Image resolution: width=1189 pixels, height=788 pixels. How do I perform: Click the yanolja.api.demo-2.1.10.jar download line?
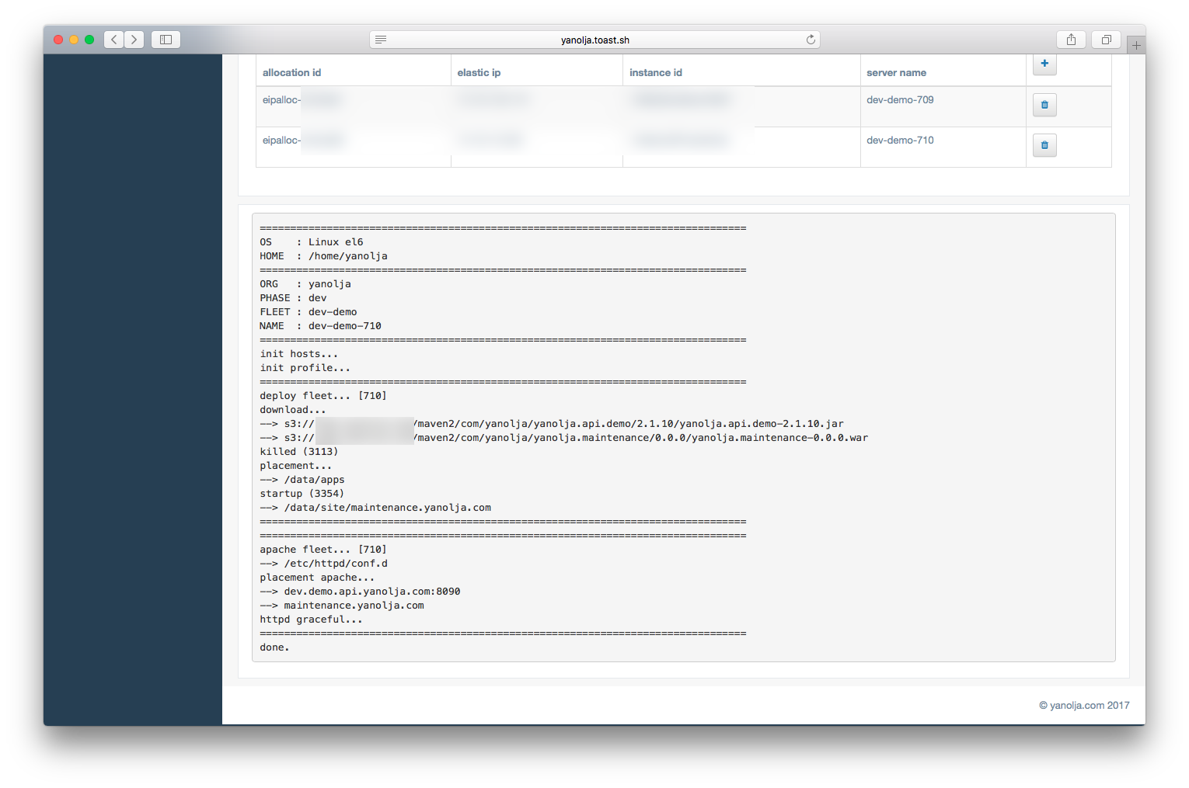coord(552,424)
